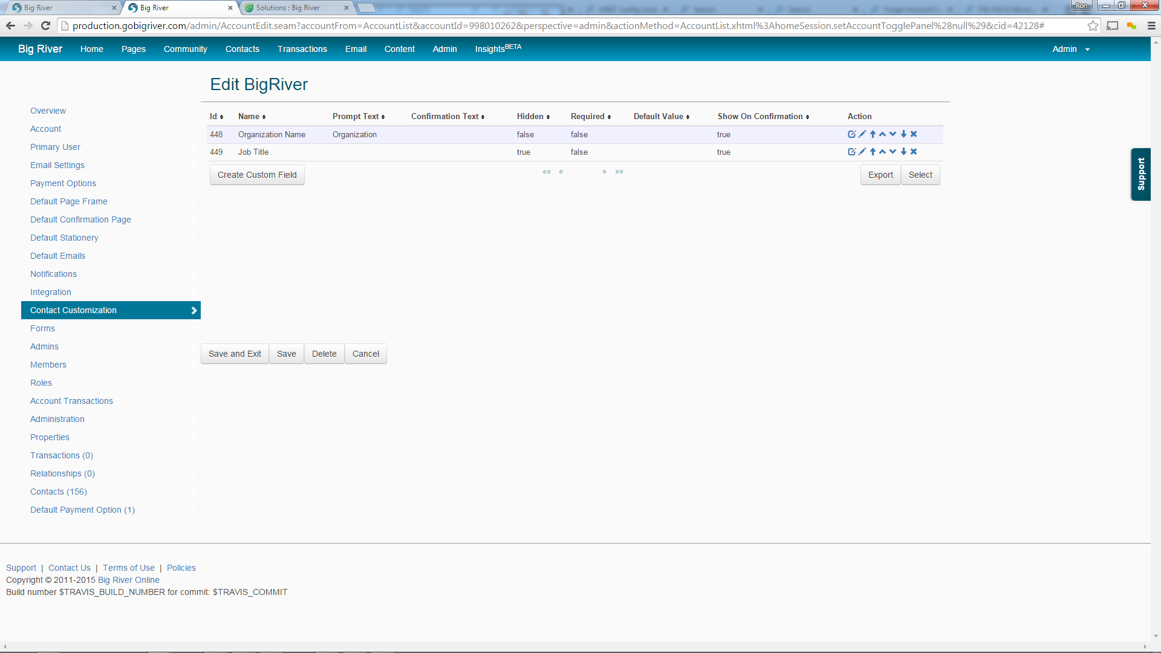Screen dimensions: 1161x653
Task: Click pencil edit icon for Organization Name row
Action: point(862,134)
